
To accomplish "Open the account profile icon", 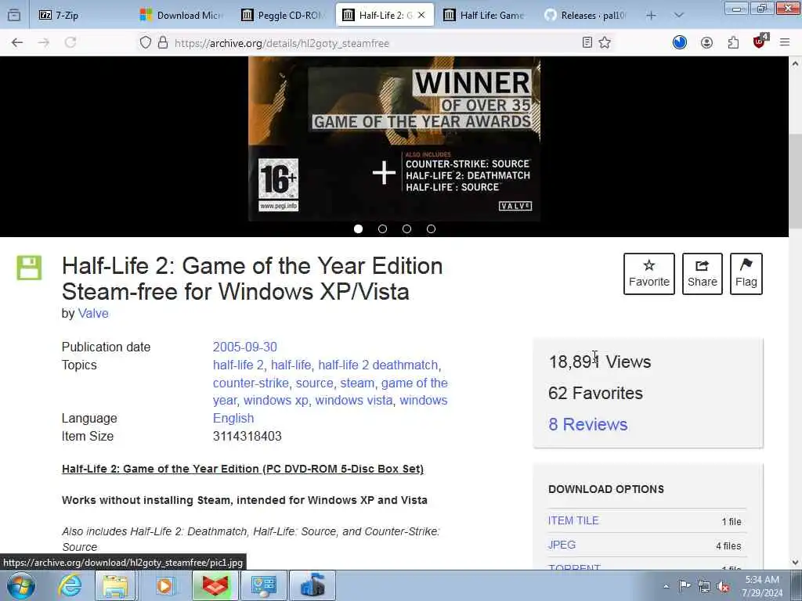I will point(707,43).
